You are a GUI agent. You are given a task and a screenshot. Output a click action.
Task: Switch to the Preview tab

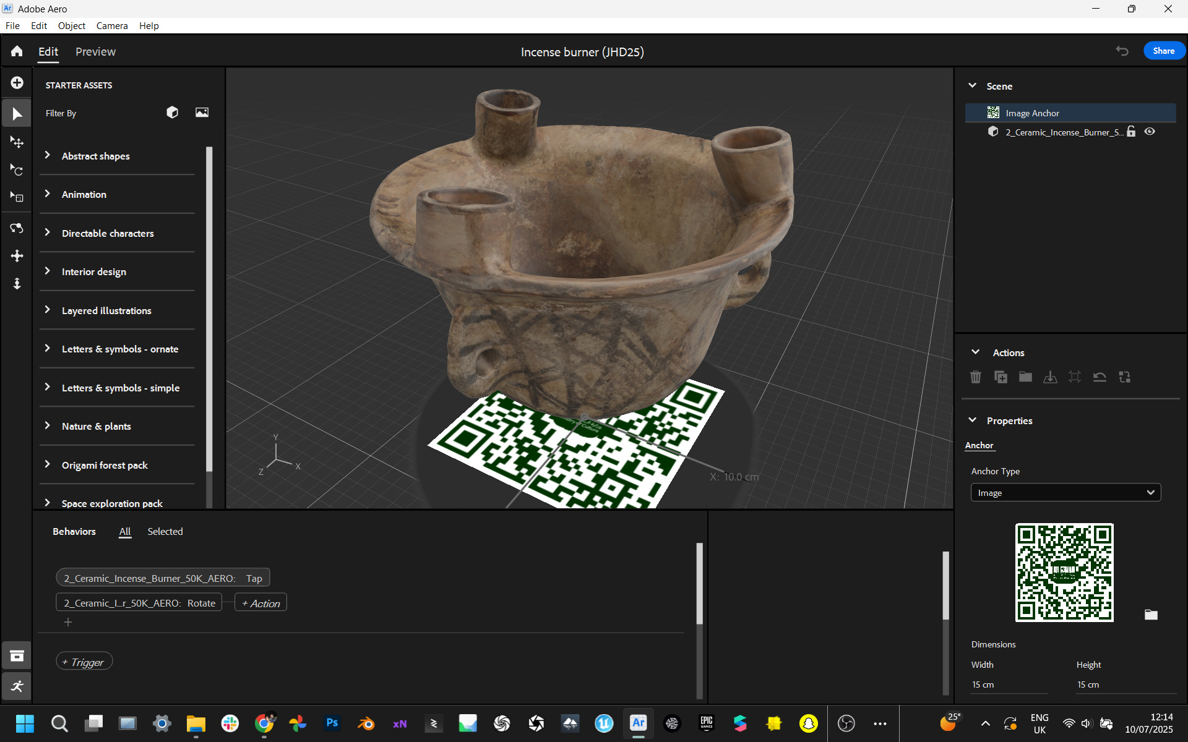95,51
